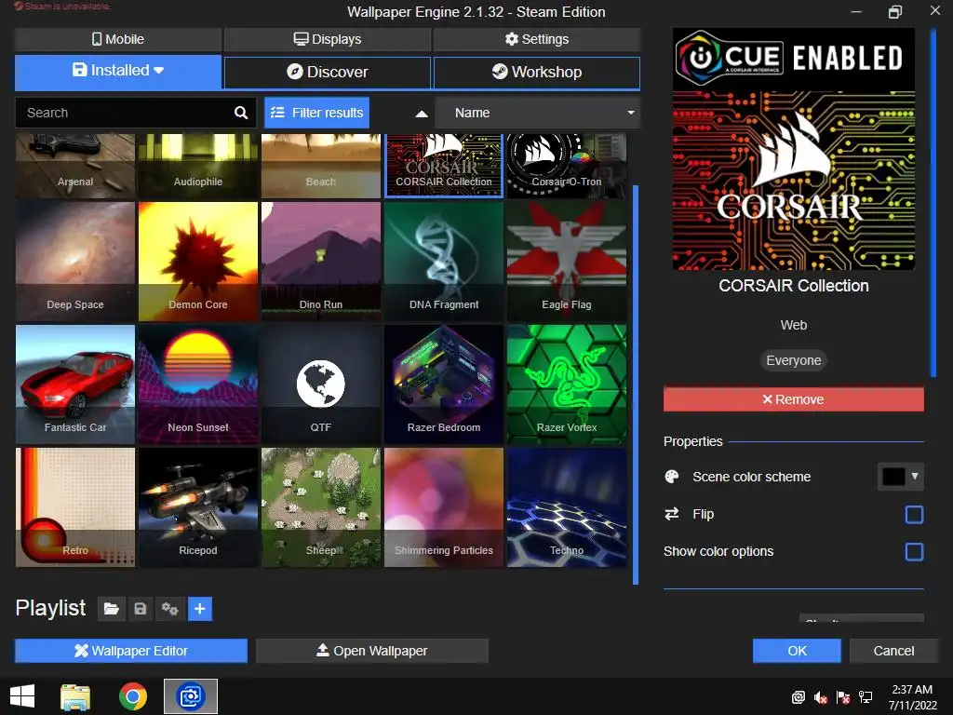Select the Dino Run wallpaper
953x715 pixels.
coord(321,262)
